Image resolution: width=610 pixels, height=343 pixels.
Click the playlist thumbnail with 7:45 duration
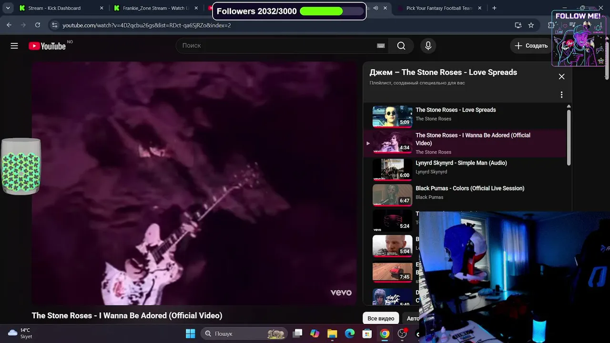(x=392, y=272)
